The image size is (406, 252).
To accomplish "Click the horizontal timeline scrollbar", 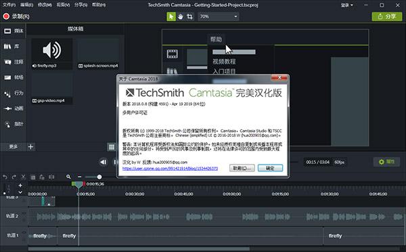I will [139, 249].
